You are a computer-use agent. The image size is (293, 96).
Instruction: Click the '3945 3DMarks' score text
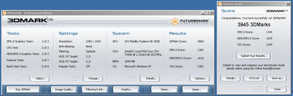[254, 25]
